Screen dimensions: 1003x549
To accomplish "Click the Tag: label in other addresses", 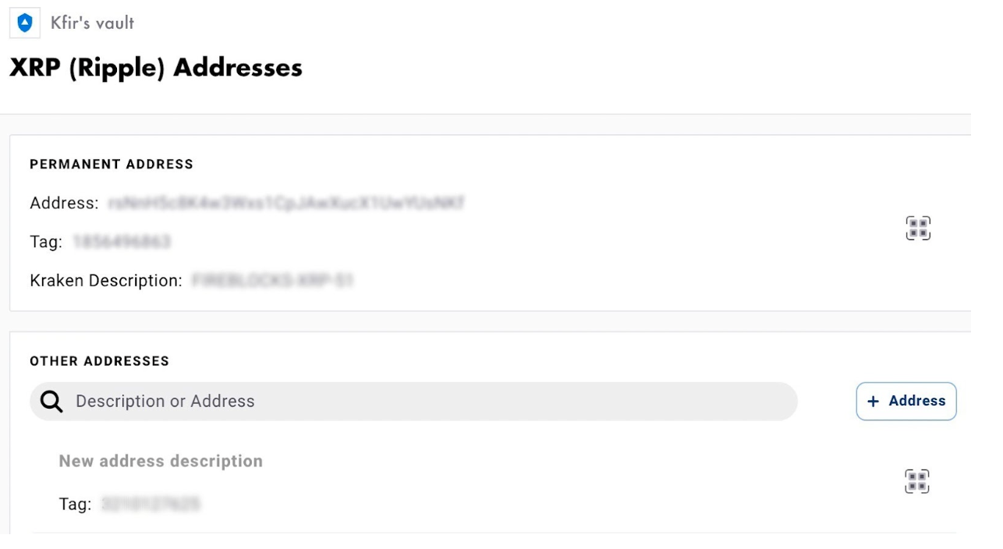I will 76,505.
